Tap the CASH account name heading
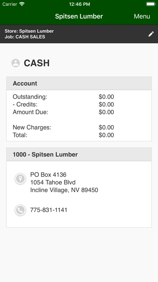Screen dimensions: 158x282 [x=37, y=63]
